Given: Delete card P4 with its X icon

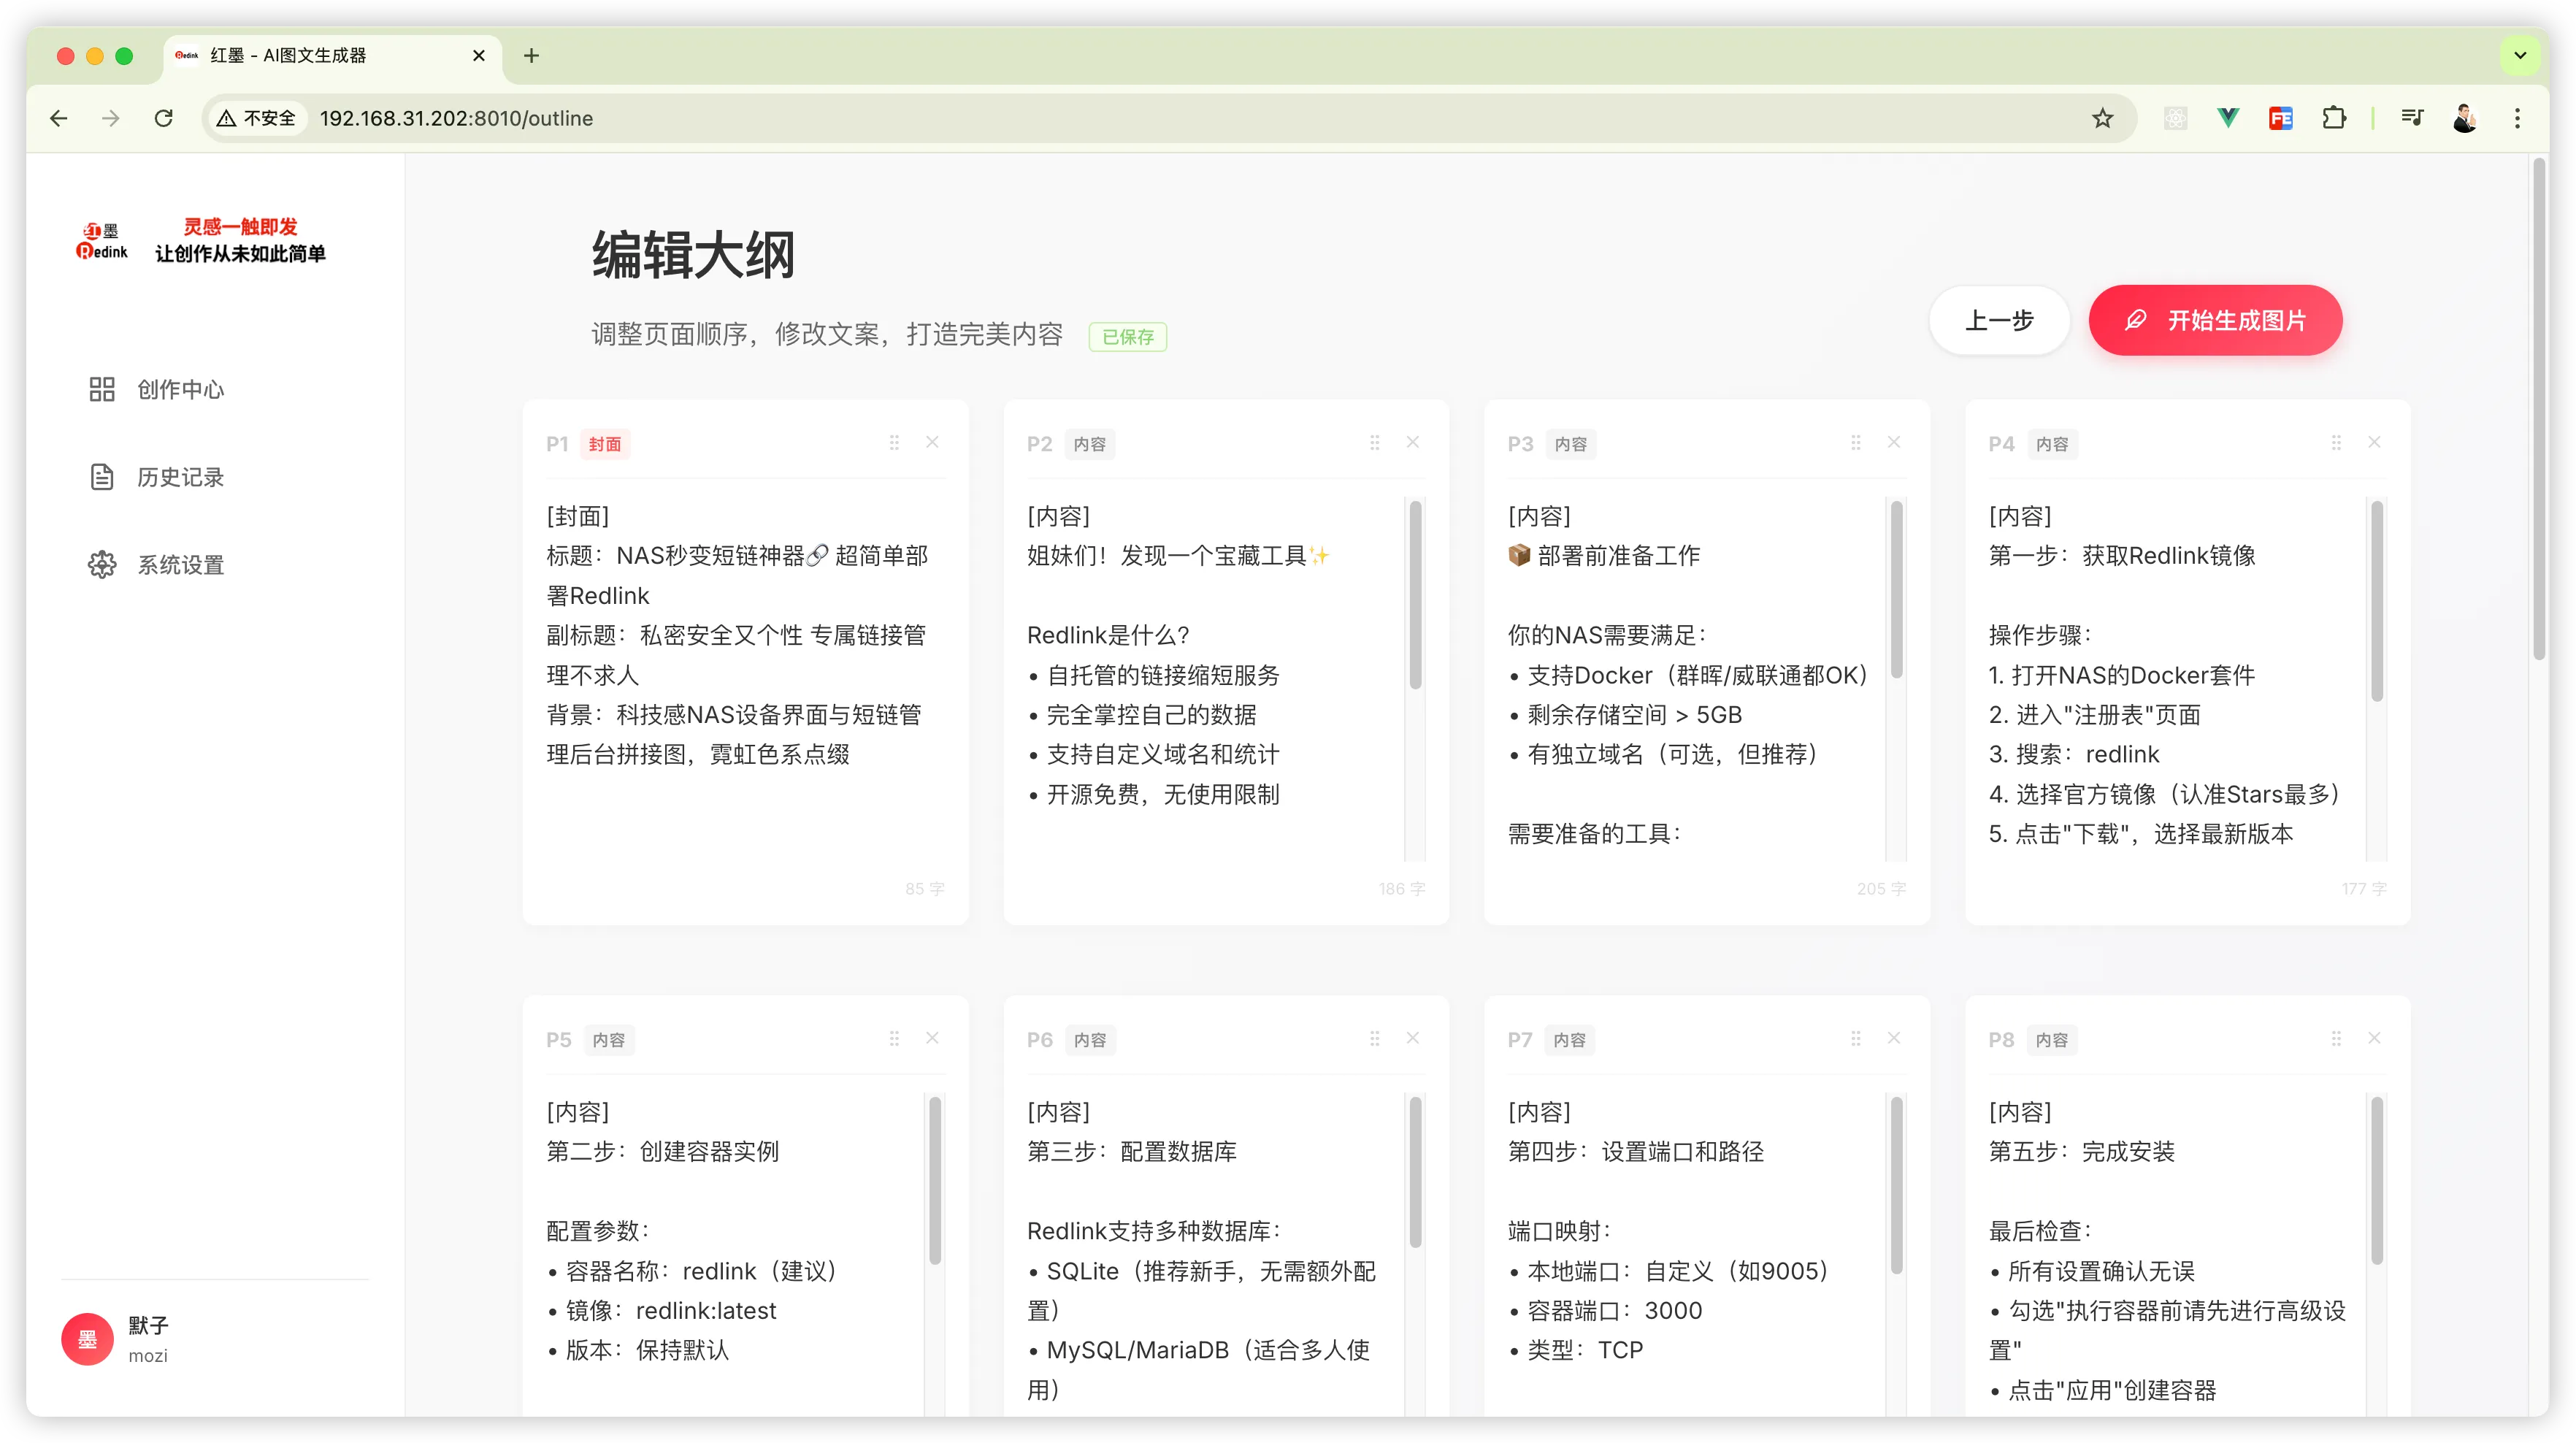Looking at the screenshot, I should 2375,442.
